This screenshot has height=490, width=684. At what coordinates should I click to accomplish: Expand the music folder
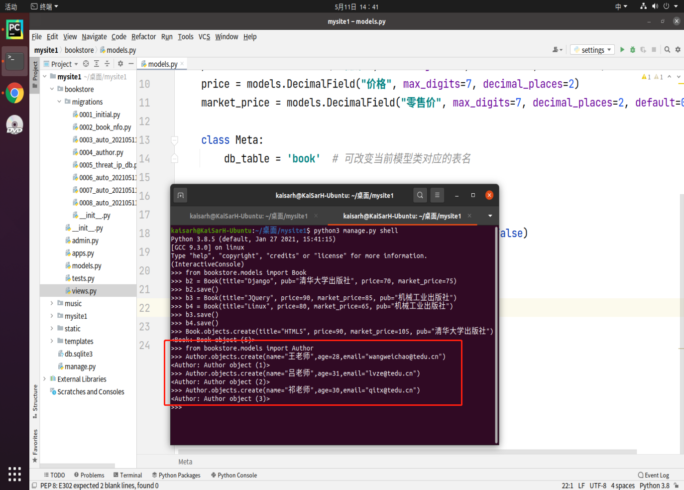[52, 303]
